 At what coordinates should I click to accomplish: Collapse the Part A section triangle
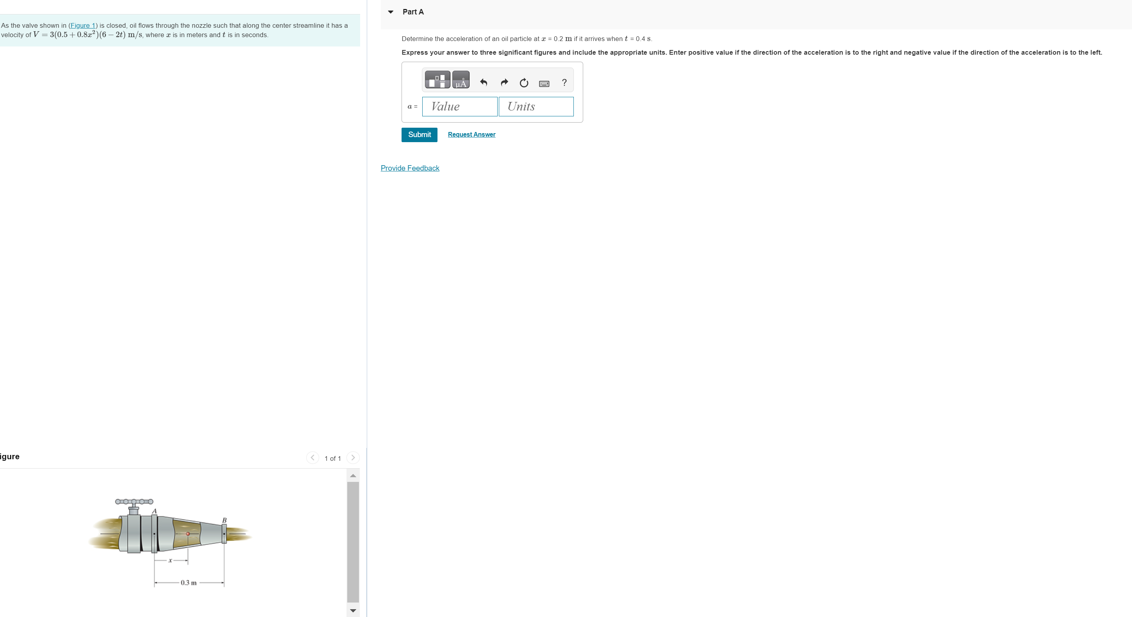tap(391, 12)
